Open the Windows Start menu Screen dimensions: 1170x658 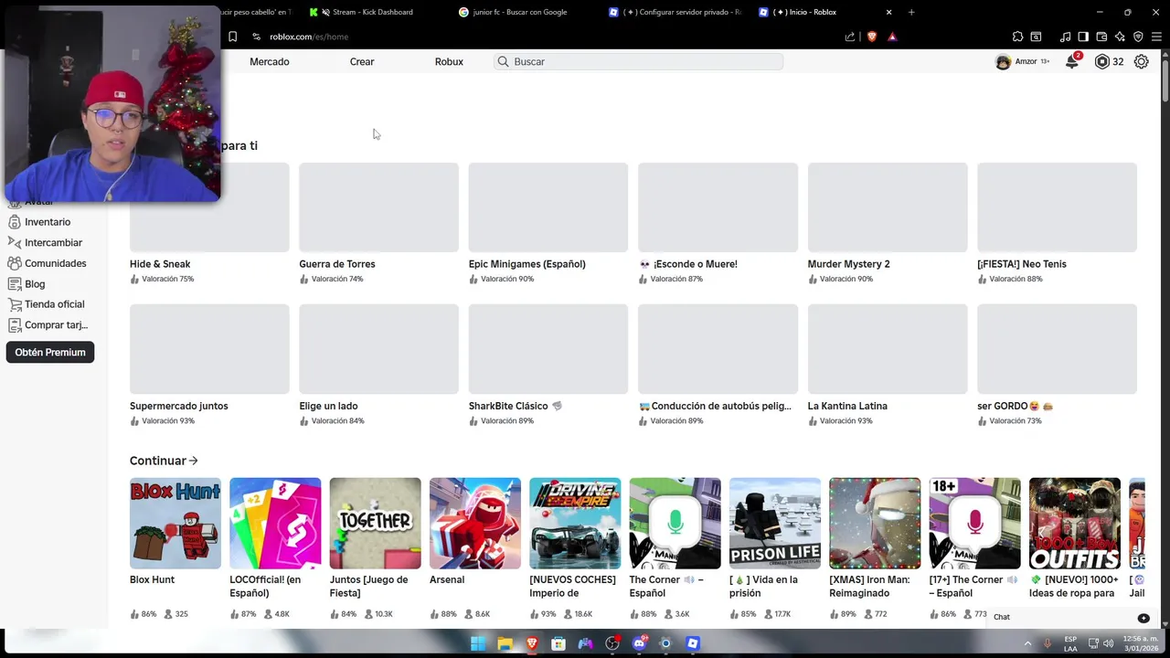pos(478,643)
